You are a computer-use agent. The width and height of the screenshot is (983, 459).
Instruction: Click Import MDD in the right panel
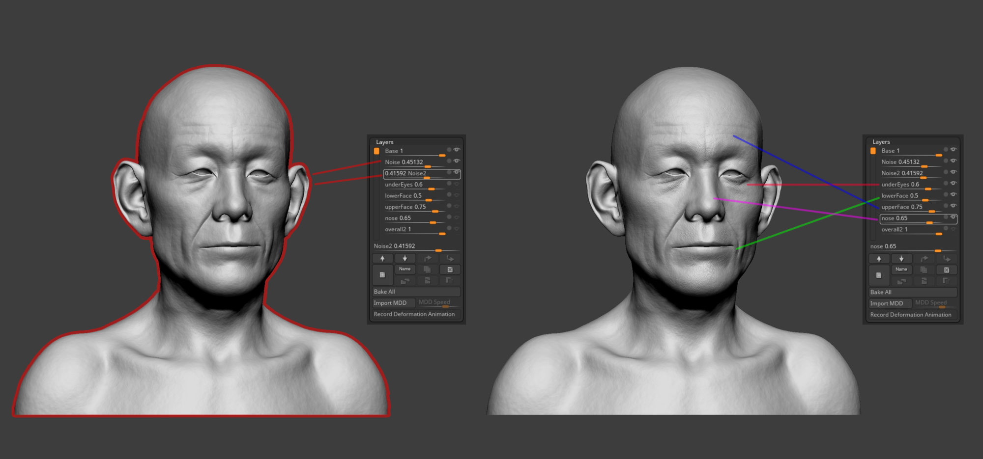pos(887,303)
